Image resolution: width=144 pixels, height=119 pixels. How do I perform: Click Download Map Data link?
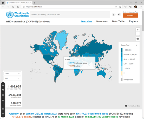point(132,106)
